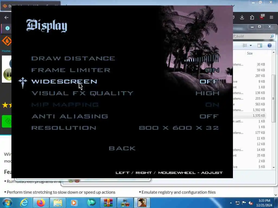Toggle the Explorer preview pane icon
The width and height of the screenshot is (278, 208).
[x=260, y=45]
